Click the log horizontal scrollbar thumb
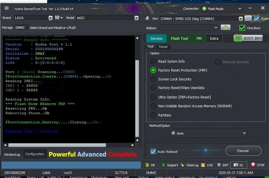 pyautogui.click(x=57, y=145)
